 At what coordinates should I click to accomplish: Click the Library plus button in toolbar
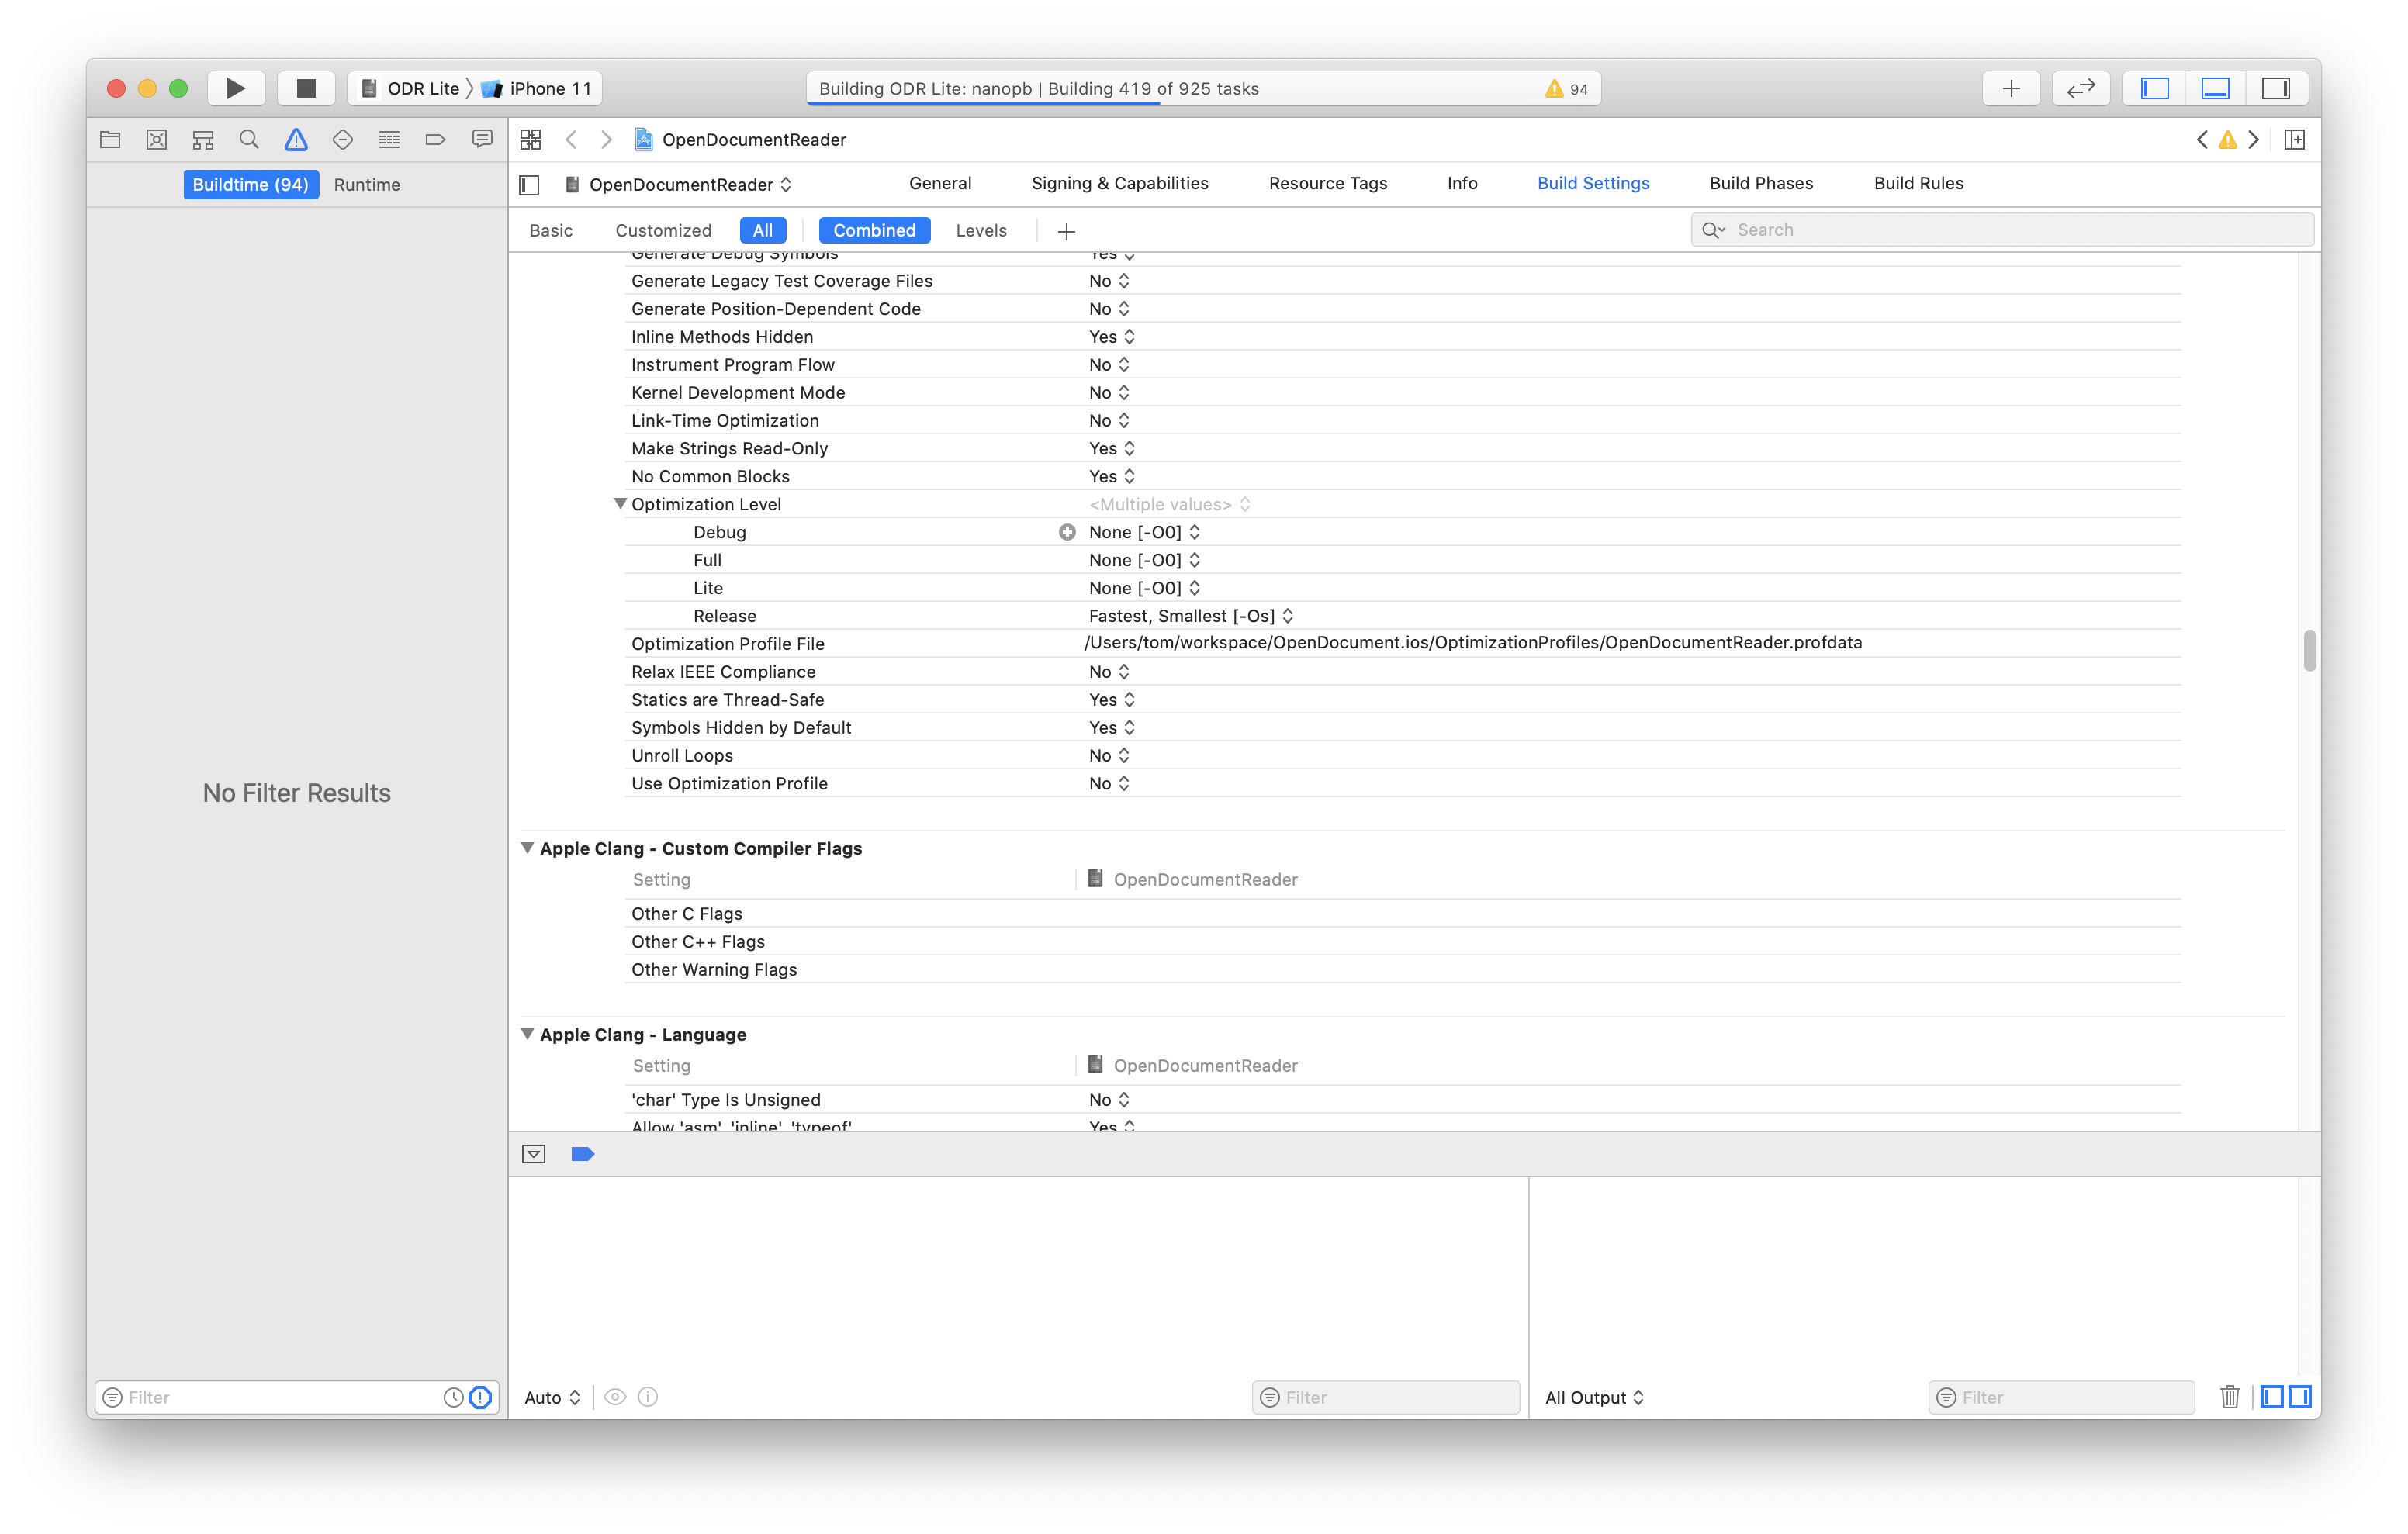click(2011, 88)
